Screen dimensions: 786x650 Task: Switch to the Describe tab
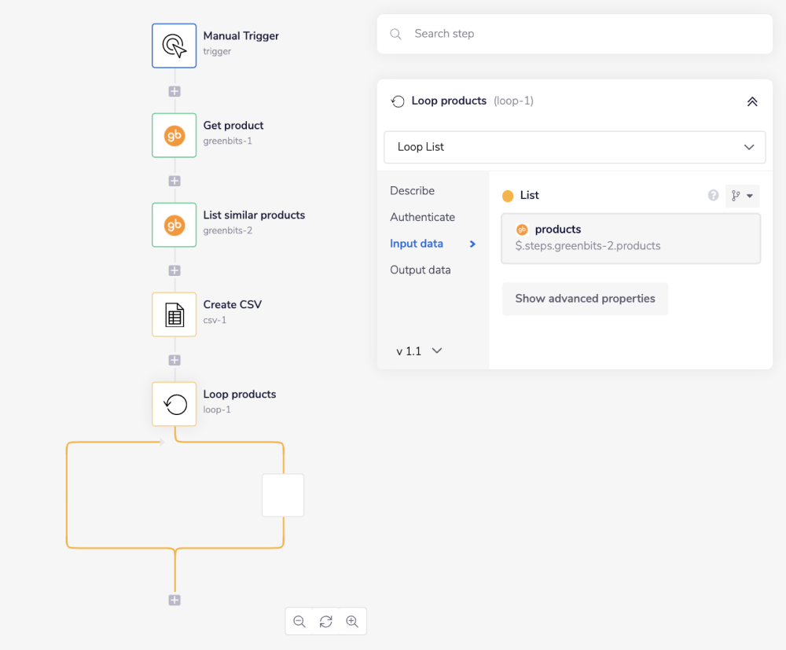click(412, 191)
